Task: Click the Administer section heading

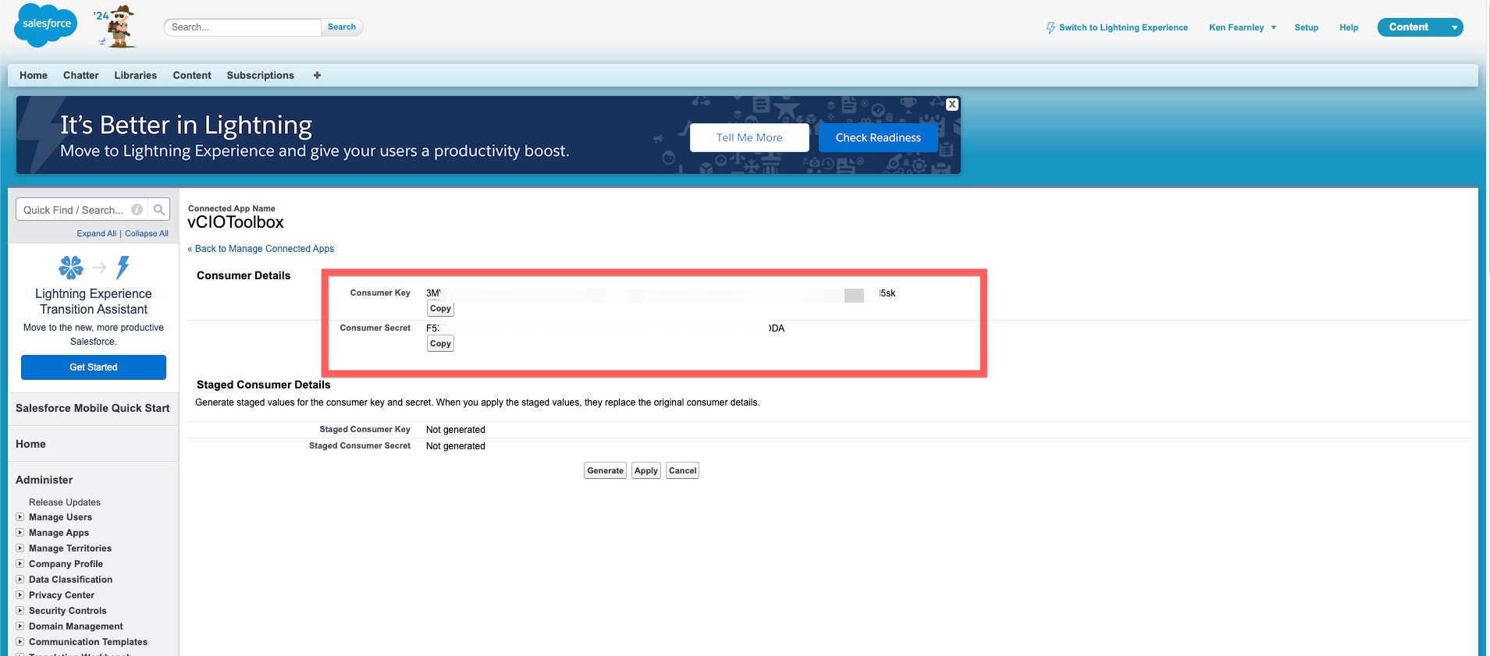Action: tap(44, 480)
